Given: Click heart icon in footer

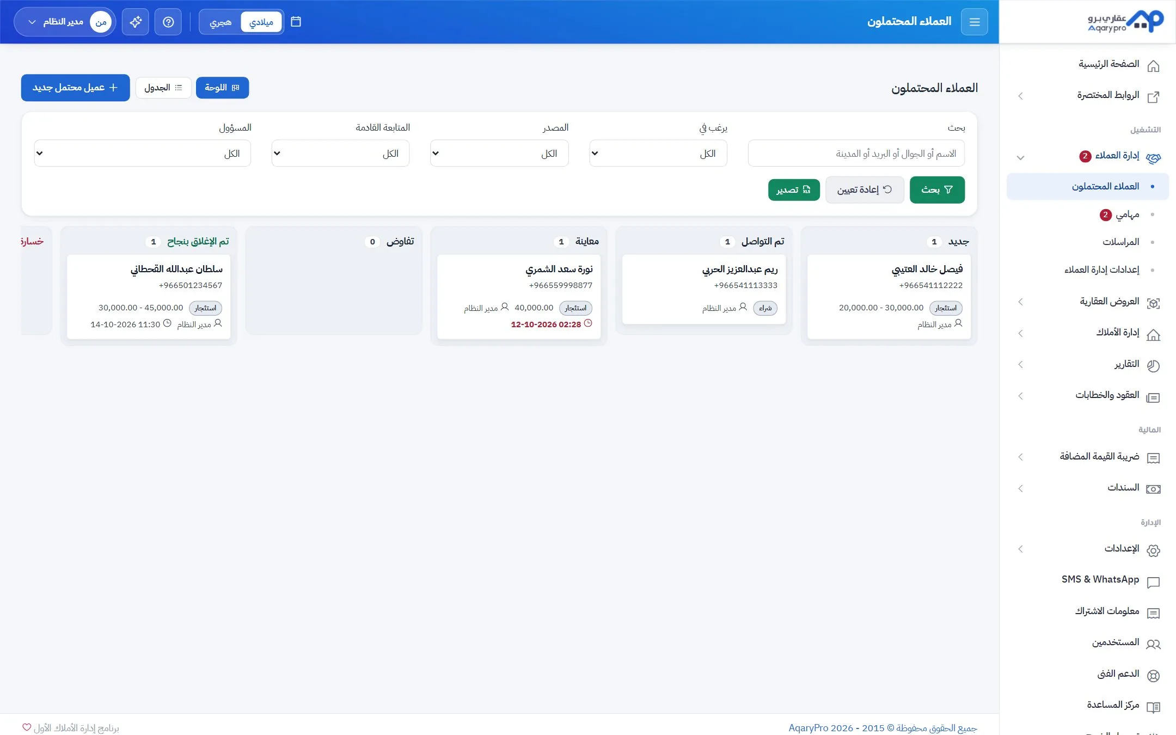Looking at the screenshot, I should click(x=27, y=727).
